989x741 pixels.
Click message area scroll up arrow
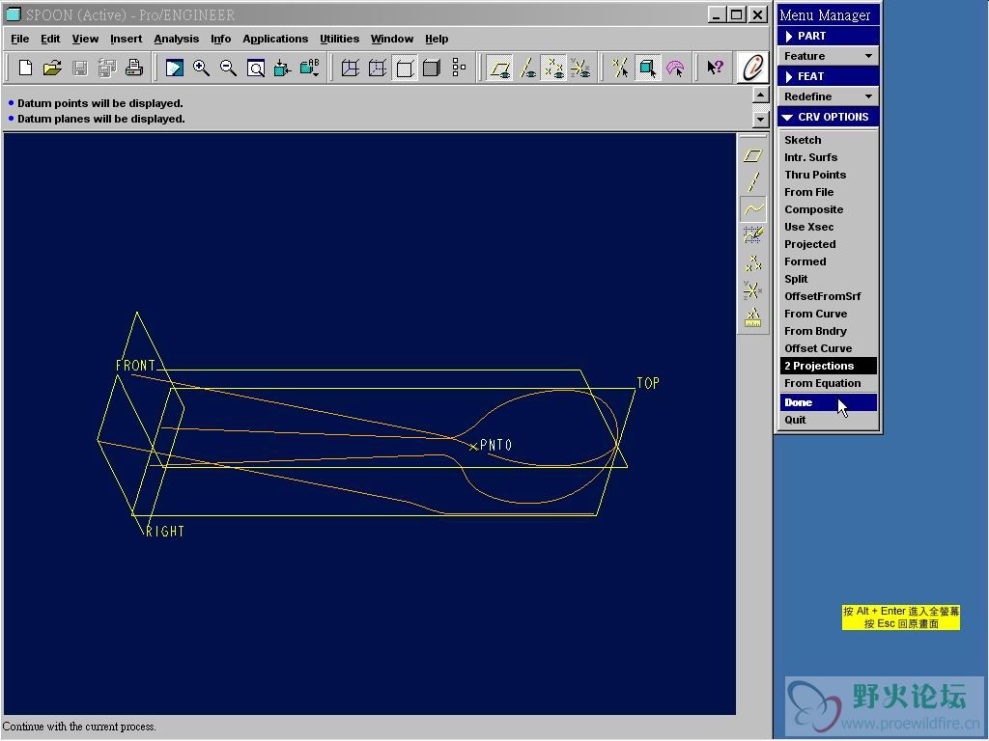tap(761, 96)
